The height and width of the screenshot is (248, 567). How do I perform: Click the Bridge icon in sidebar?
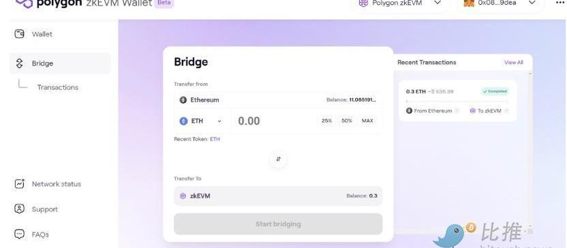pyautogui.click(x=19, y=63)
